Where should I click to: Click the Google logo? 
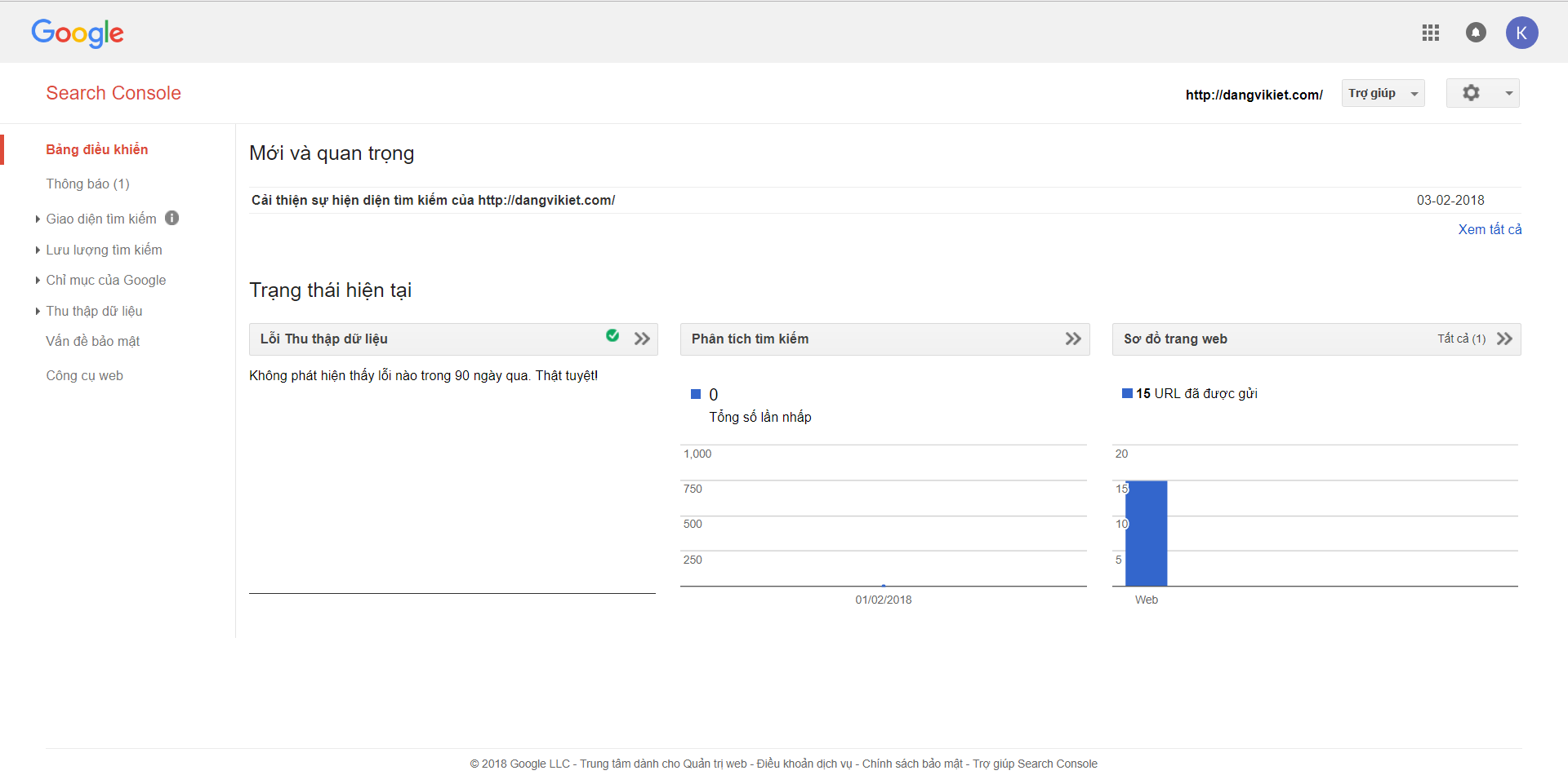(x=78, y=33)
